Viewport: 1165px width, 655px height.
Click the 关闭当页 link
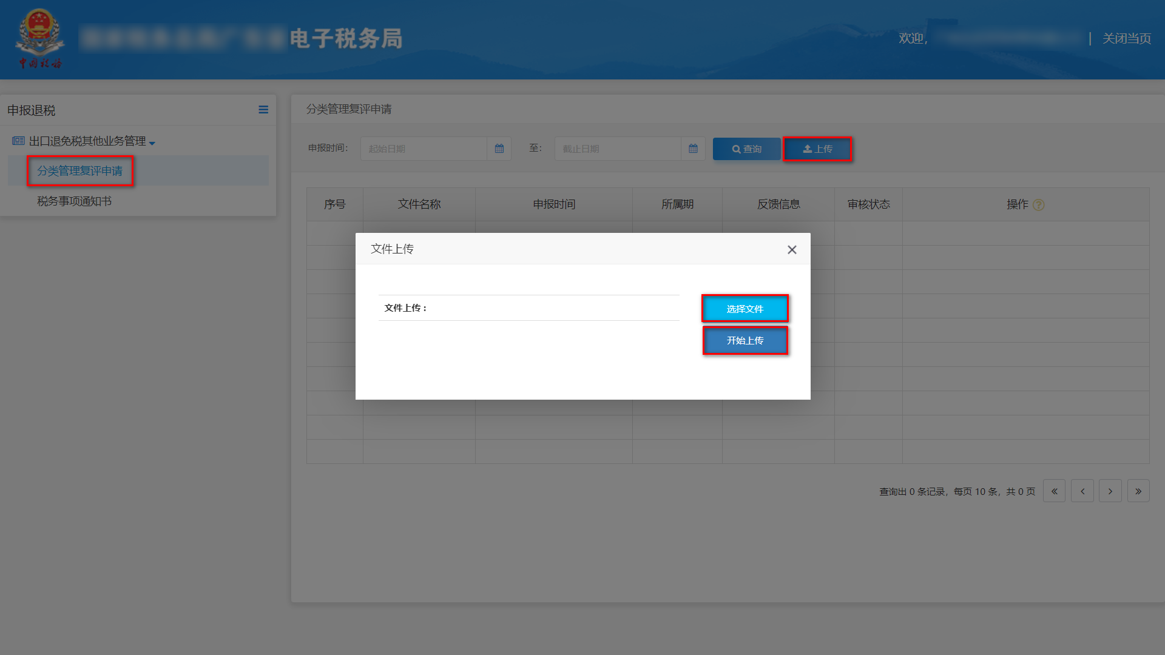coord(1126,38)
